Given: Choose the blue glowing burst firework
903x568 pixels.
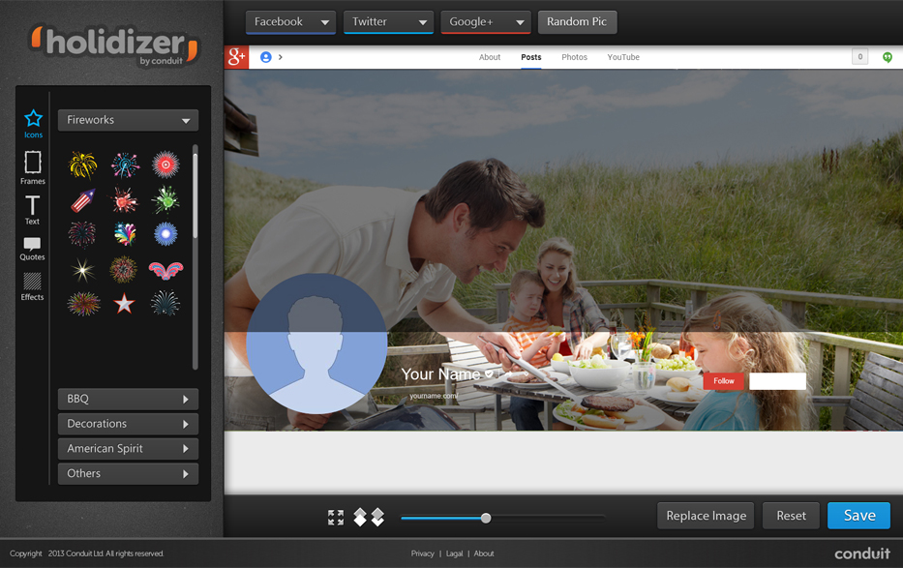Looking at the screenshot, I should click(166, 234).
